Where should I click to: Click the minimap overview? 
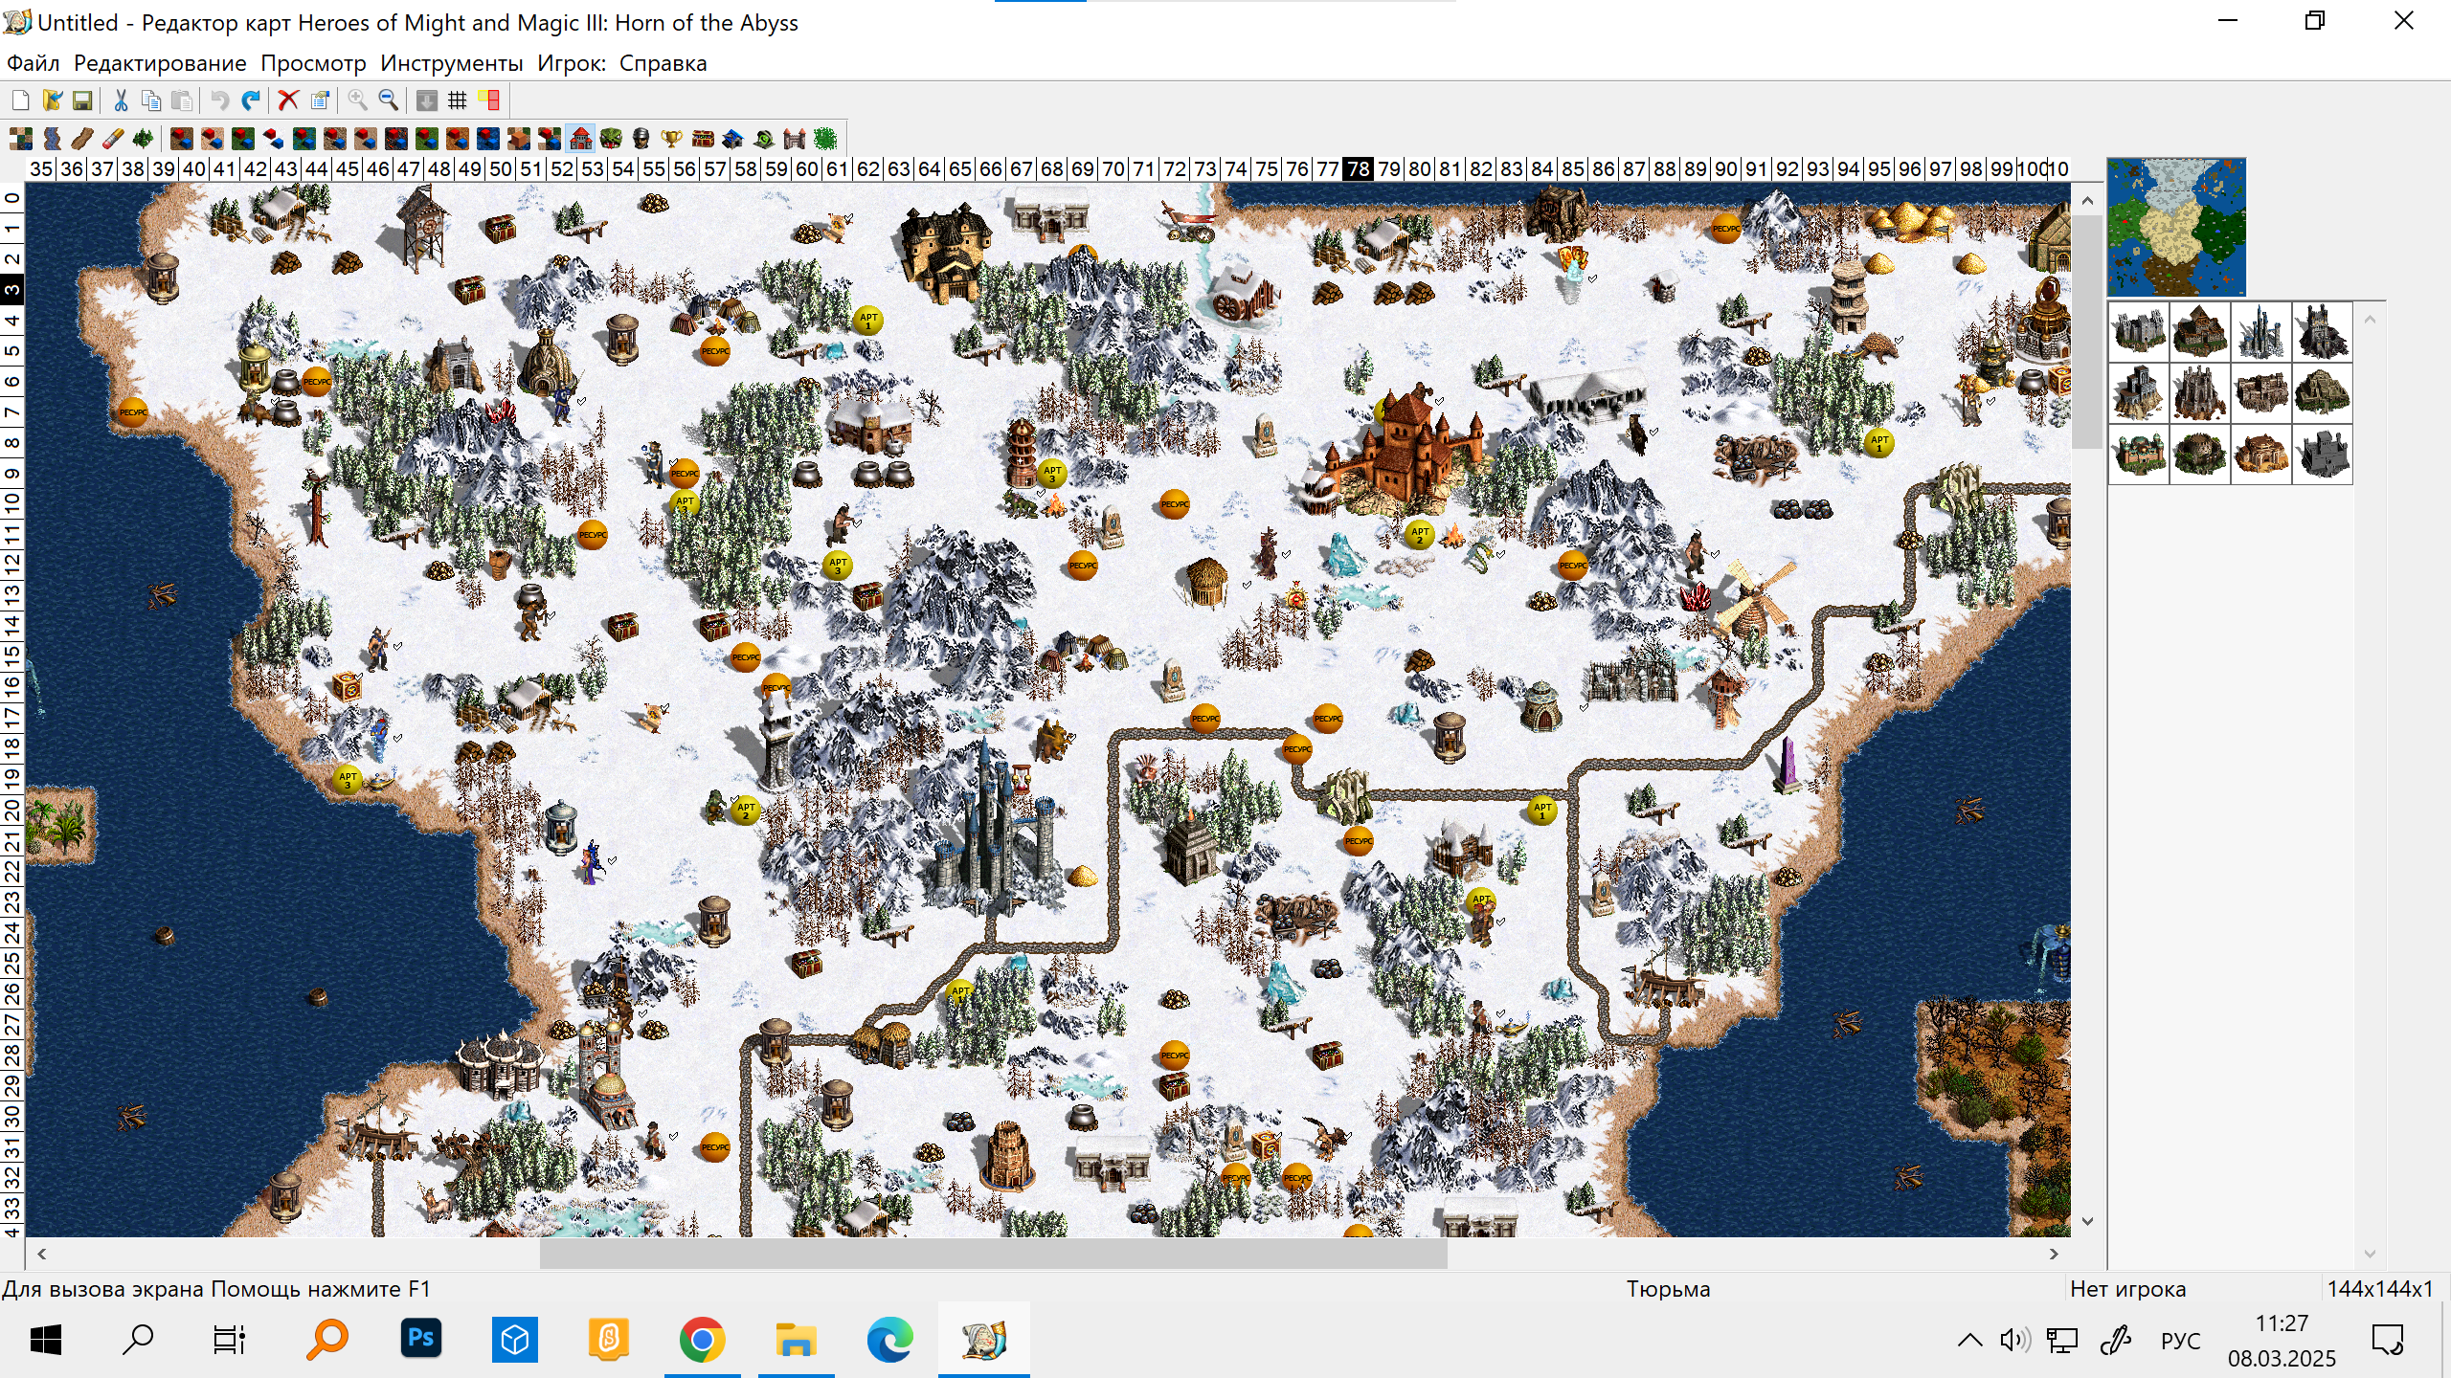click(x=2176, y=228)
